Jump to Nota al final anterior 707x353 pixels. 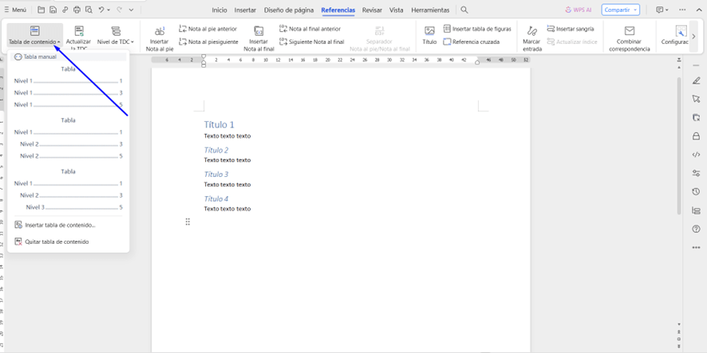pos(310,29)
